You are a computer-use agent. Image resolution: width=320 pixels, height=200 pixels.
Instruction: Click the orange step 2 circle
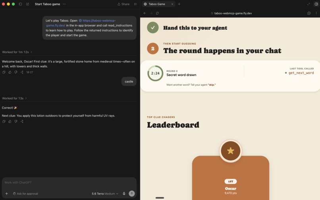[x=152, y=48]
